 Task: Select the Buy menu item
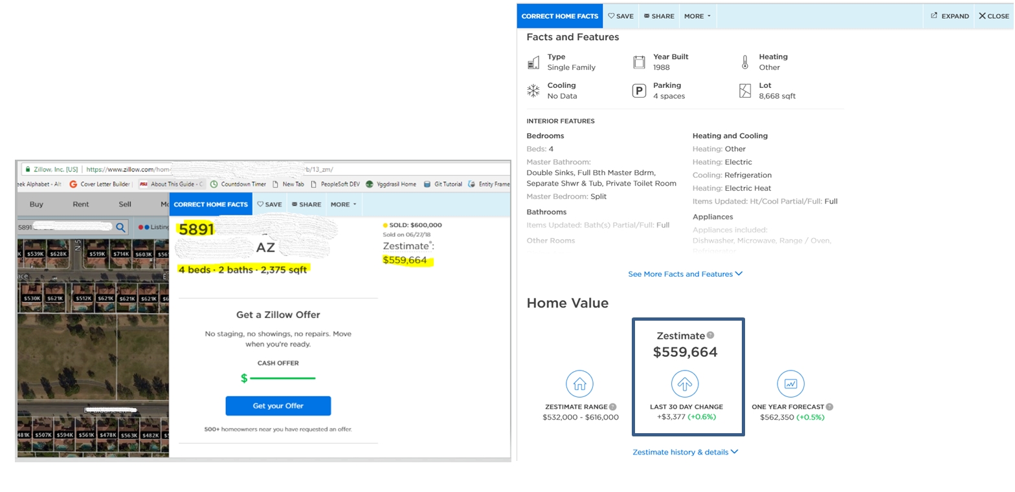pyautogui.click(x=36, y=204)
